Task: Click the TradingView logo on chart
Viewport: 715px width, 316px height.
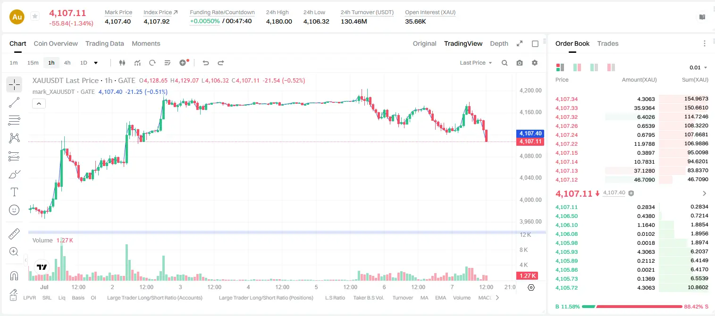Action: (x=42, y=266)
